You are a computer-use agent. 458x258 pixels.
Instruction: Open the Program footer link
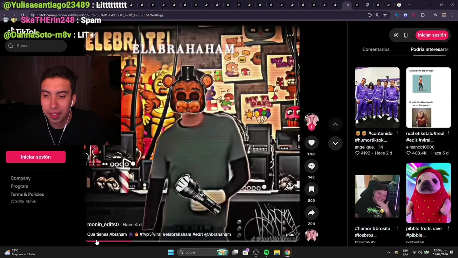pos(19,186)
